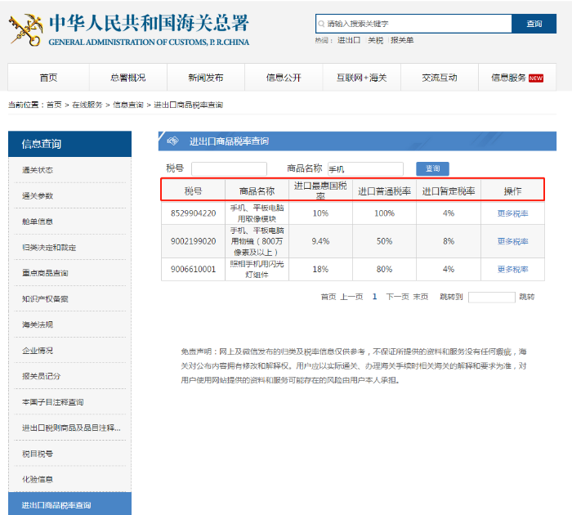The image size is (572, 515).
Task: Open the 总署概况 navigation tab
Action: click(x=127, y=78)
